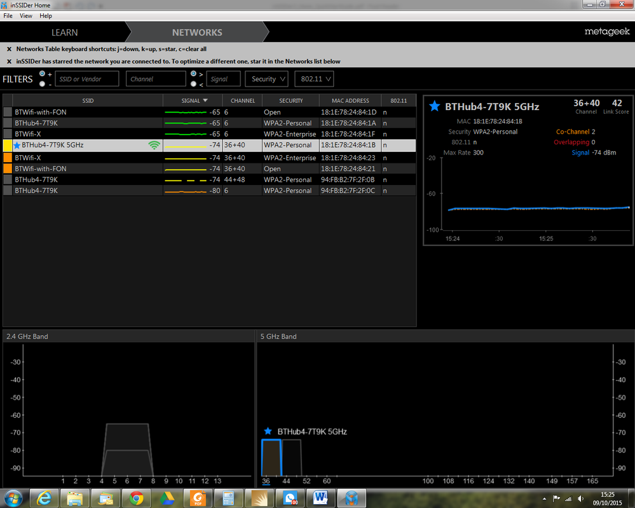Select the BTWifi-X WPA2-Enterprise 36+40 row

pyautogui.click(x=209, y=158)
